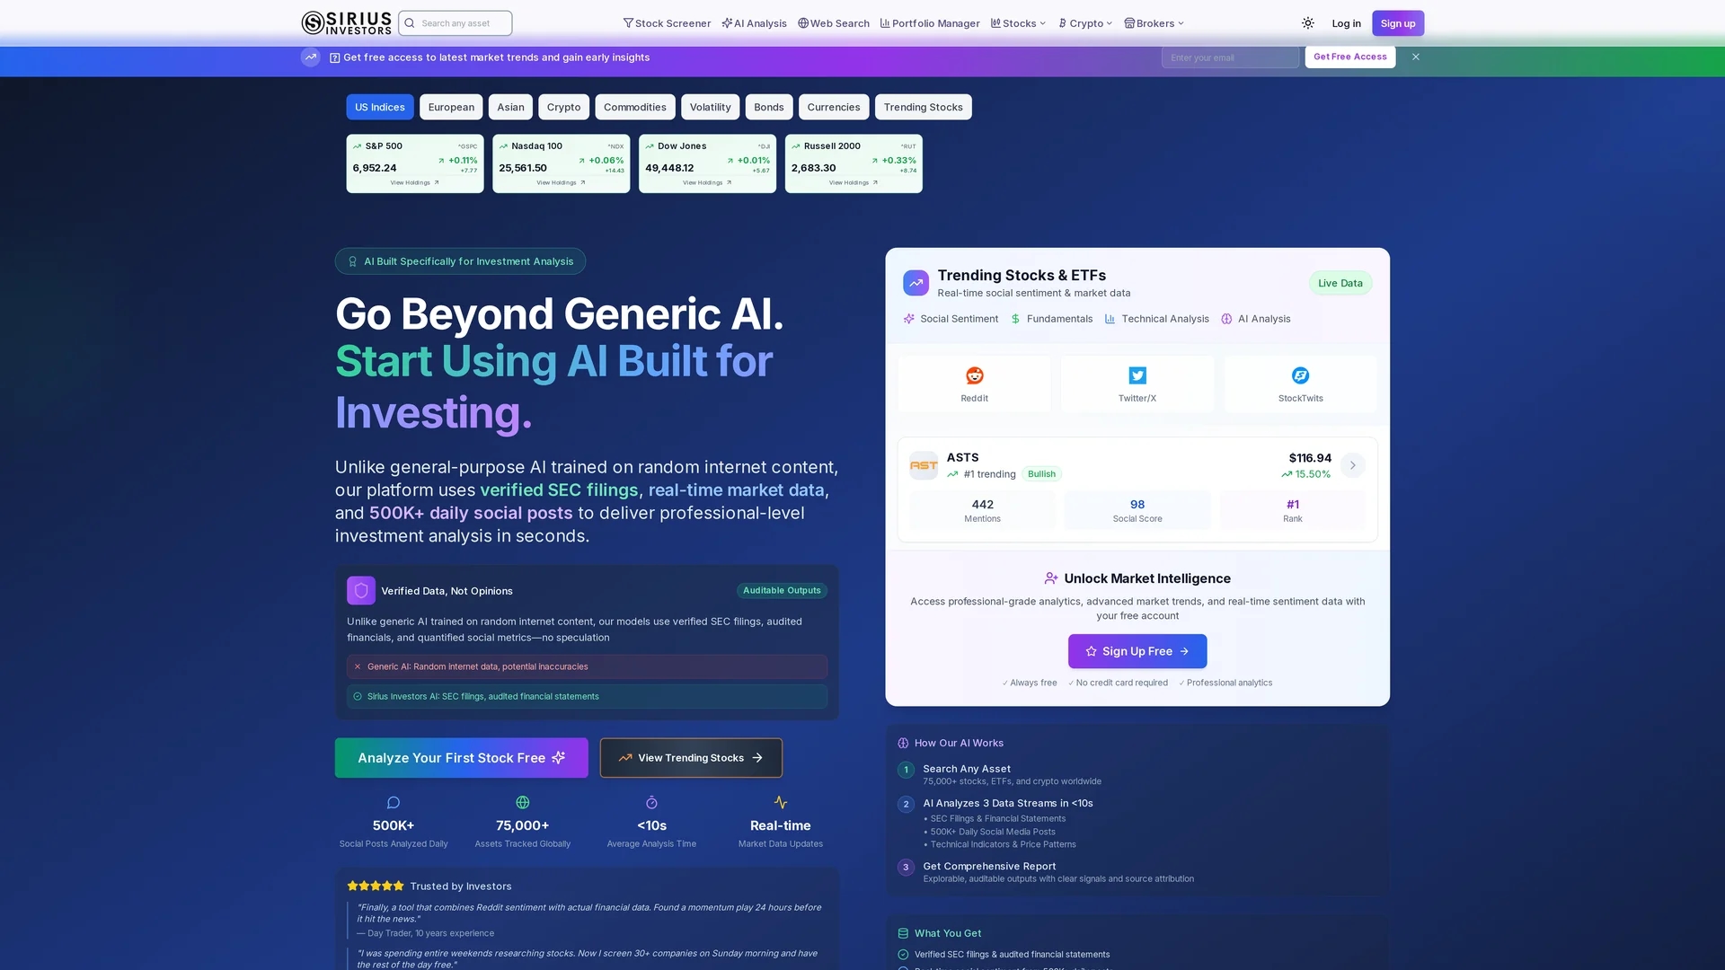Screen dimensions: 1725x970
Task: Click the chat bubble icon above 500K+
Action: tap(394, 802)
